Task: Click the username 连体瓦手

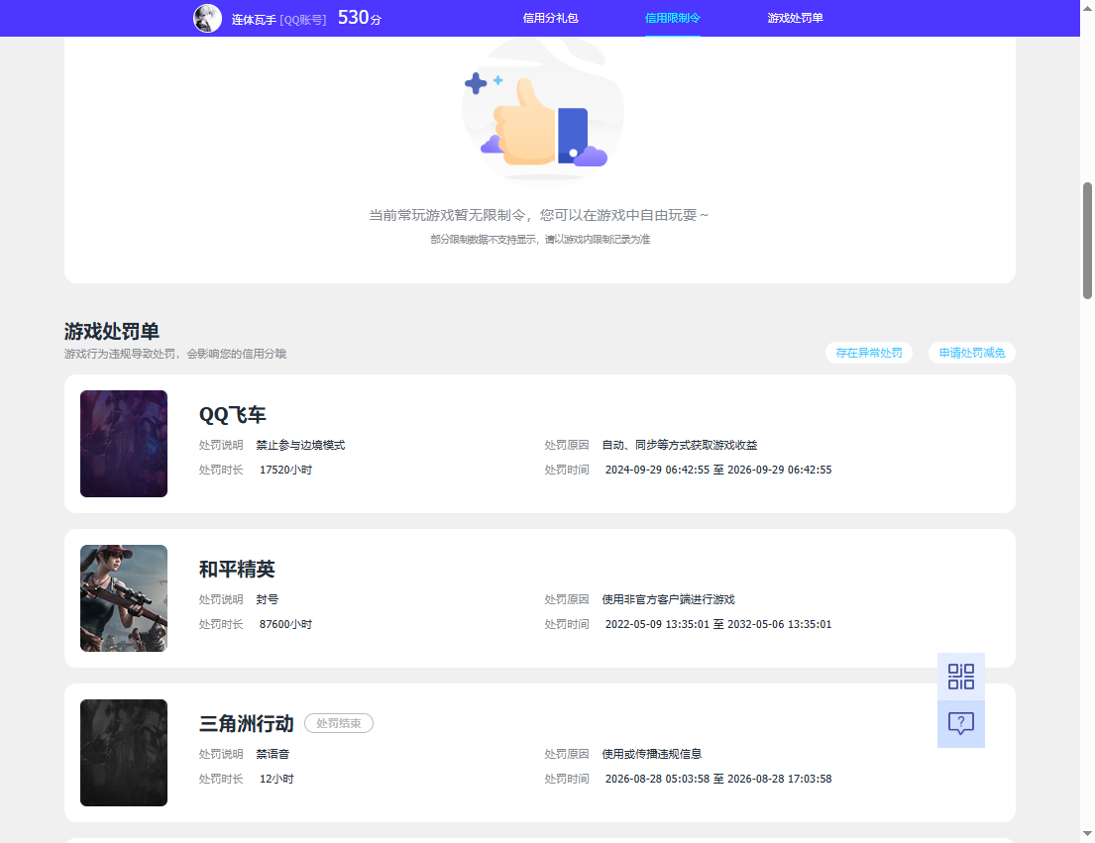Action: click(254, 20)
